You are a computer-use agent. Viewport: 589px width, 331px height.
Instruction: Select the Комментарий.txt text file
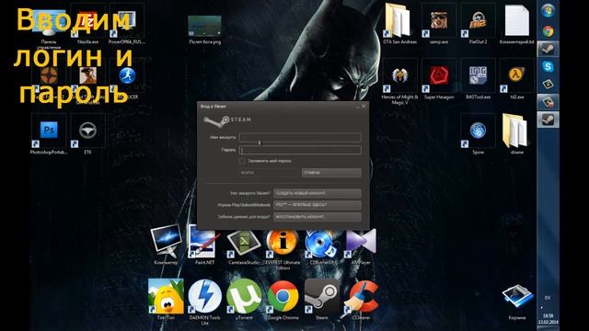517,25
